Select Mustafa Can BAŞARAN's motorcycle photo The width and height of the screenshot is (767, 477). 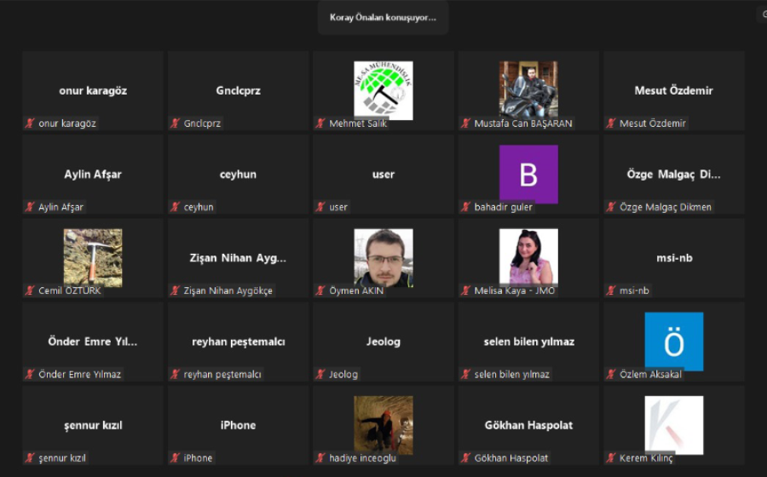click(528, 89)
